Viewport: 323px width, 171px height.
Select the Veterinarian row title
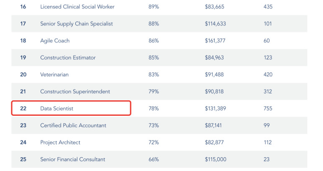54,74
